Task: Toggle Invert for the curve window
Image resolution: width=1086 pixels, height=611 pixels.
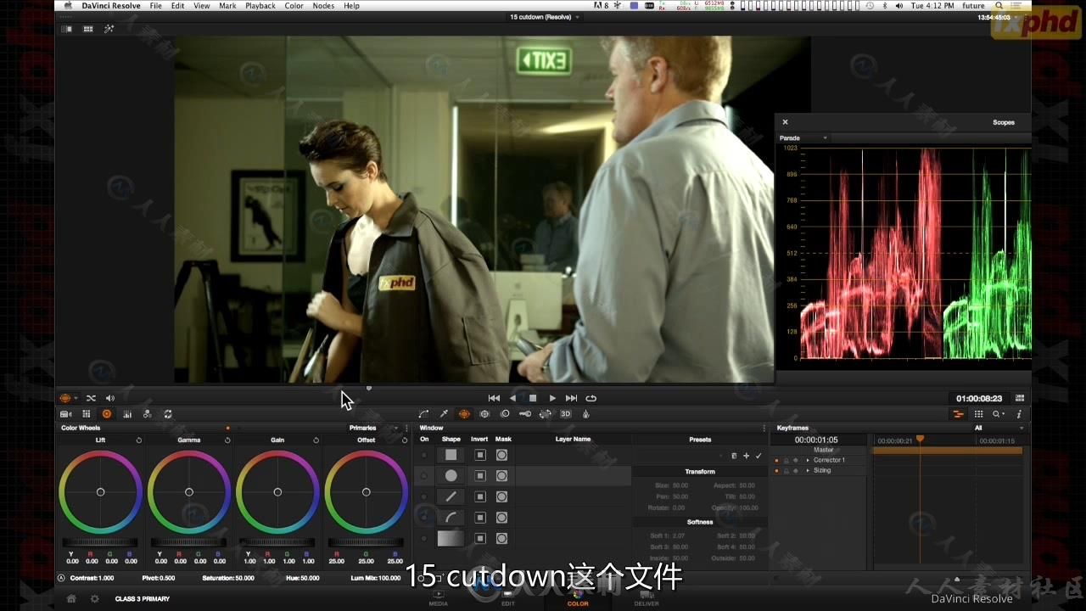Action: pos(480,517)
